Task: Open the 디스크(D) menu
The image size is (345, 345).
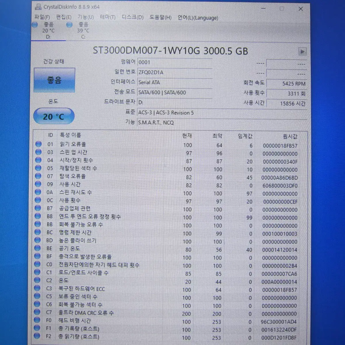Action: coord(133,17)
